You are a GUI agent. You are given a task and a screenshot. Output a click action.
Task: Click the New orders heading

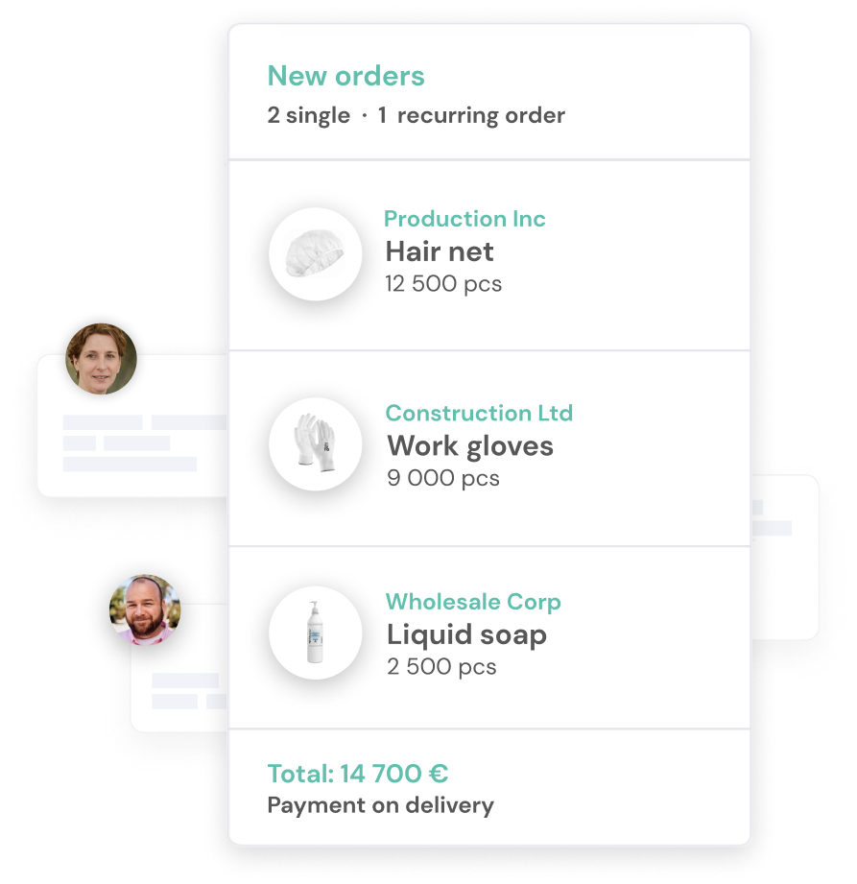345,76
